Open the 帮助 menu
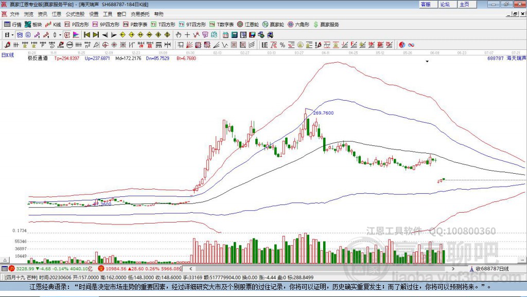This screenshot has width=527, height=297. click(159, 14)
